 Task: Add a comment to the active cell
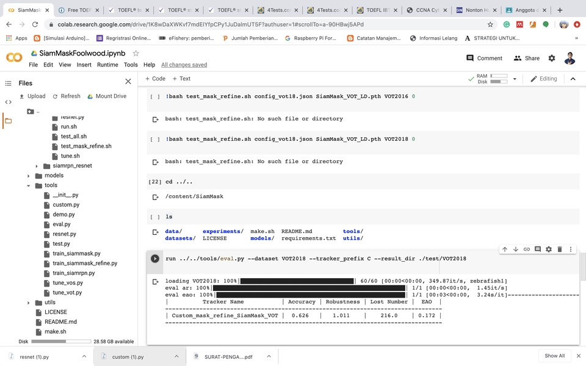[538, 249]
